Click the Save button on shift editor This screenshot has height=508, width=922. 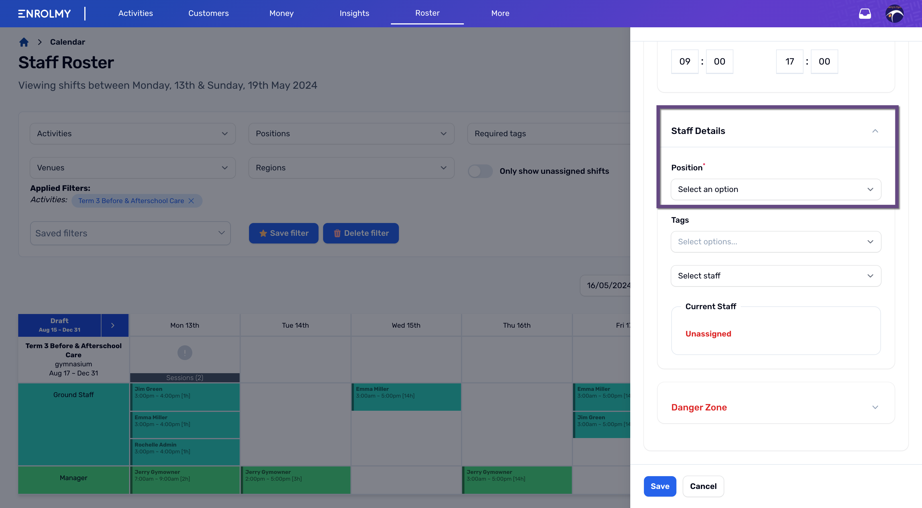660,486
